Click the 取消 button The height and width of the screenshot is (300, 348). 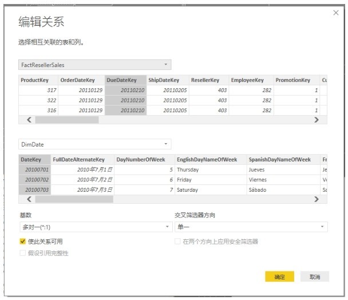(x=315, y=277)
